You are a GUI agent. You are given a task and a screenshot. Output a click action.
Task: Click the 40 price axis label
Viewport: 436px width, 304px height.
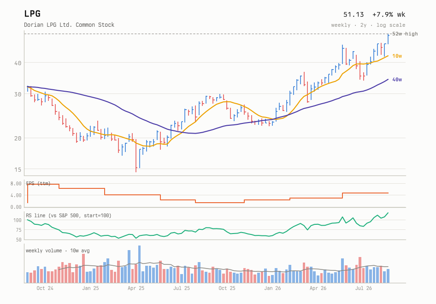pyautogui.click(x=18, y=63)
